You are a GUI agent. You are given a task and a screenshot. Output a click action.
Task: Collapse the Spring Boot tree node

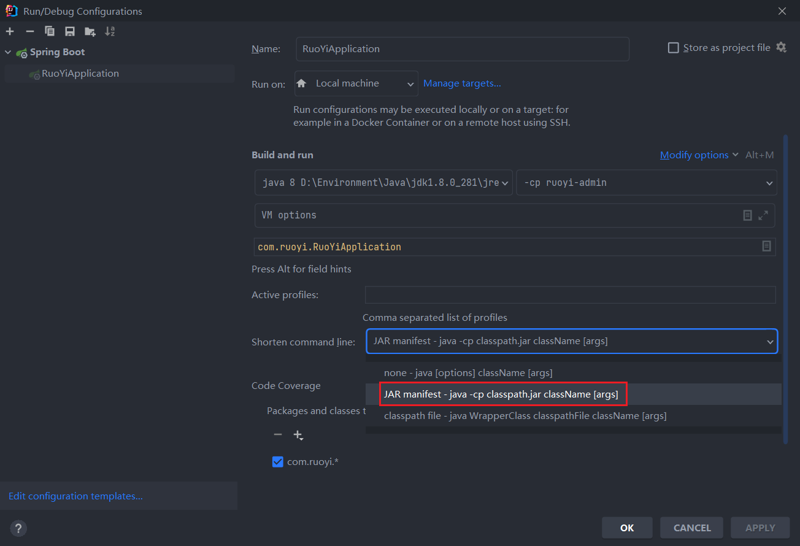point(8,52)
